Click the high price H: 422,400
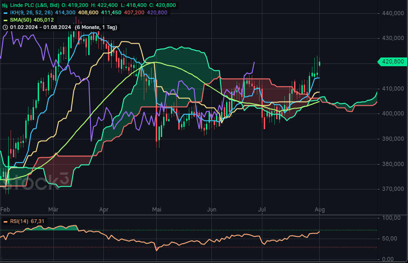The height and width of the screenshot is (263, 408). pyautogui.click(x=104, y=5)
